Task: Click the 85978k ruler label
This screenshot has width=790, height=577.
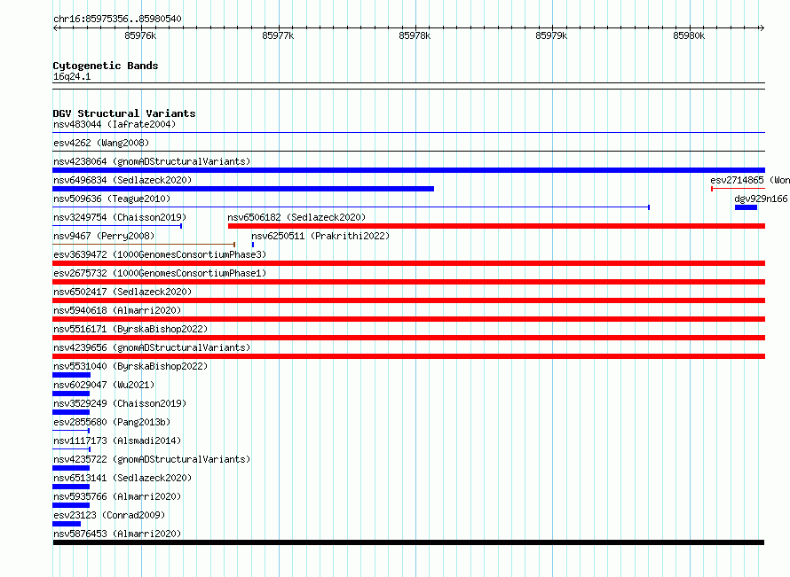Action: (415, 35)
